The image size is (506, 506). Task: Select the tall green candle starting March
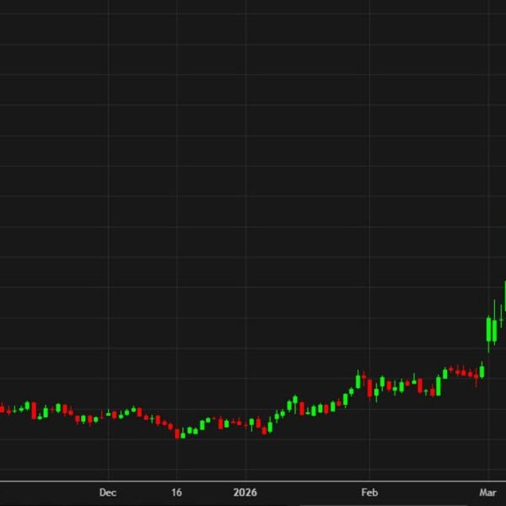click(489, 329)
